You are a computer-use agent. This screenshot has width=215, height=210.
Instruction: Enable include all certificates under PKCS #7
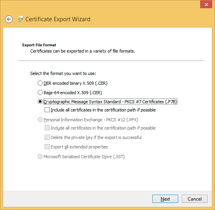tap(47, 110)
